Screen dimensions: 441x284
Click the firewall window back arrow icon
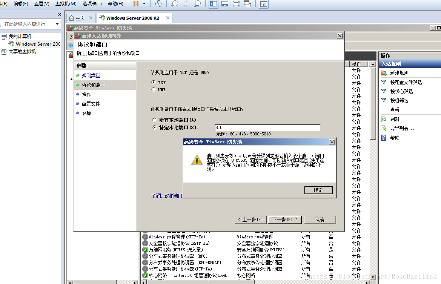click(71, 46)
